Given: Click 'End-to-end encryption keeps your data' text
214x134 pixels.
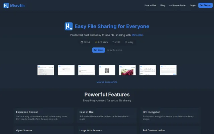Looking at the screenshot, I should tap(168, 118).
